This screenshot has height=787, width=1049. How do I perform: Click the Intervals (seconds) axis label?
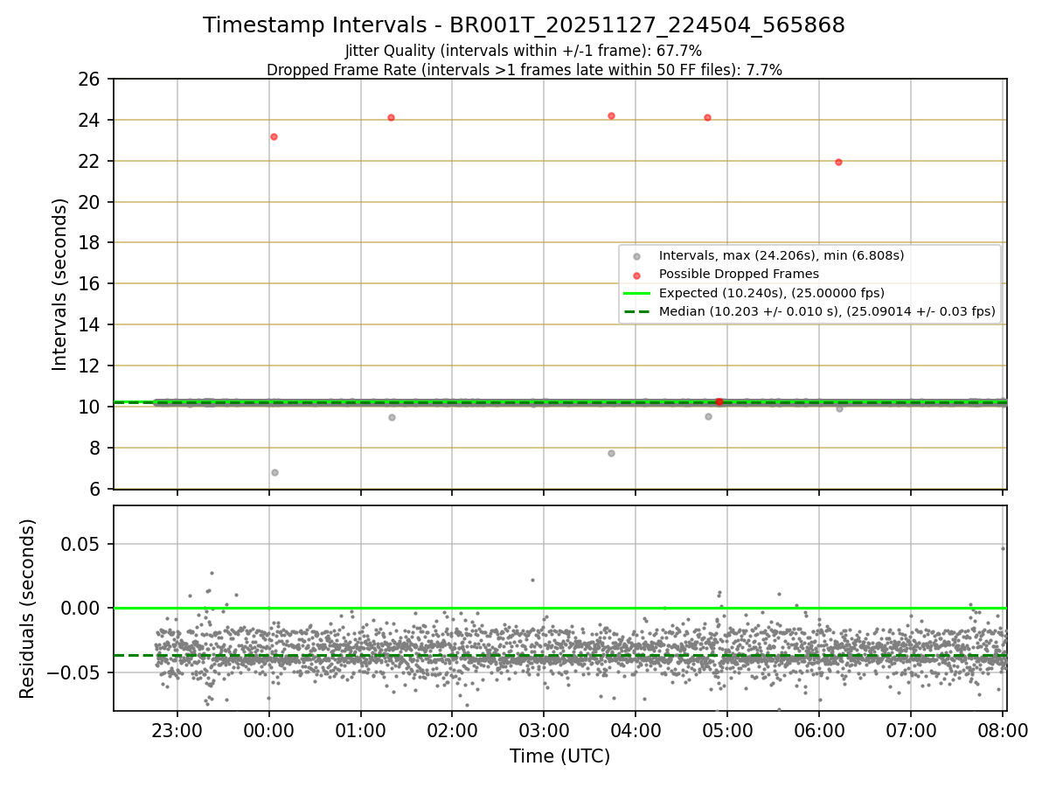click(x=59, y=284)
